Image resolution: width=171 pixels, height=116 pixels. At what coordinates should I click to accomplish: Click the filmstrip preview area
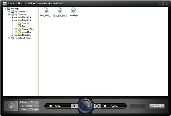click(138, 106)
